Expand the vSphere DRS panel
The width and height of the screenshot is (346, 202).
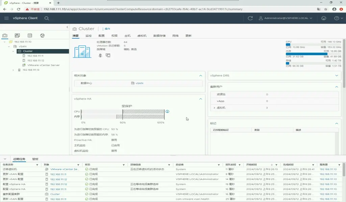pos(336,75)
